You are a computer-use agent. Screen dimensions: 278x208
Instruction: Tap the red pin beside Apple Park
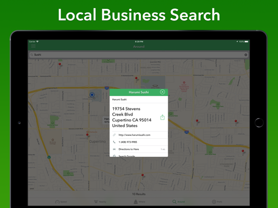click(136, 79)
